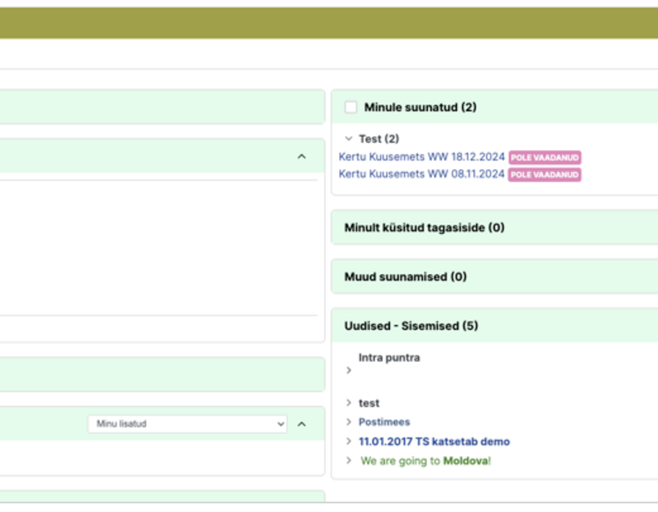
Task: Open We are going to Moldova link
Action: (x=426, y=461)
